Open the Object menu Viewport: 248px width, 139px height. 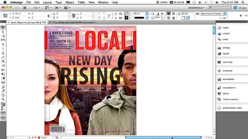(70, 3)
